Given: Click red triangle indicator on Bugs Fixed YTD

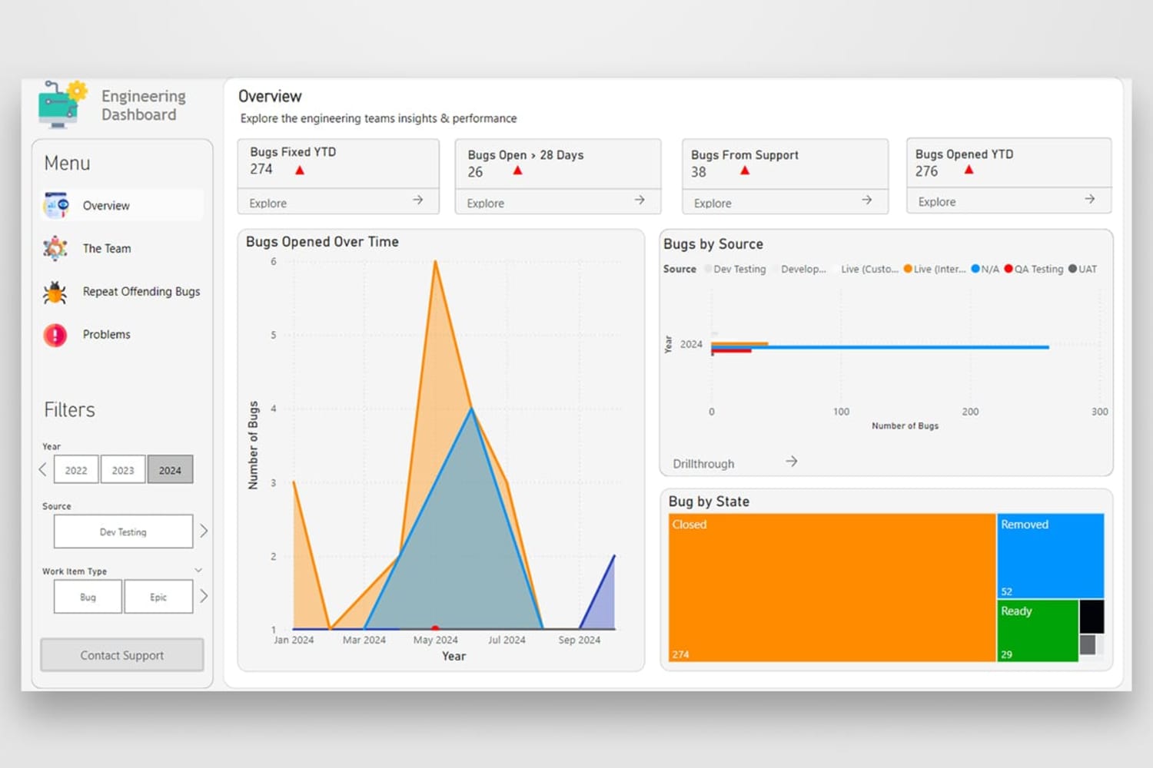Looking at the screenshot, I should [300, 170].
